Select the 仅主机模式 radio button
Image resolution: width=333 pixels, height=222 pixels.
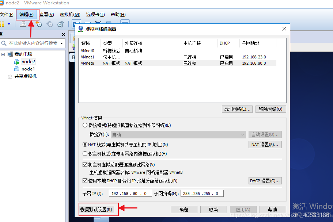[x=85, y=154]
